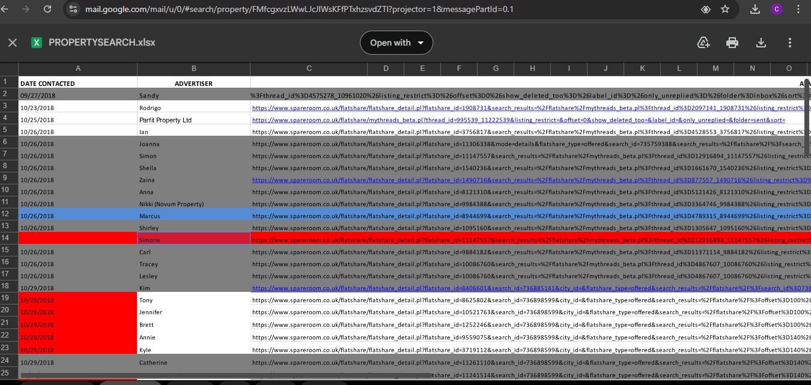811x385 pixels.
Task: Open the preview more-options menu
Action: tap(789, 43)
